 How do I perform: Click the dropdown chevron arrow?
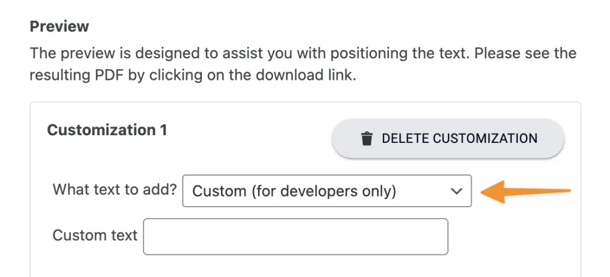(456, 191)
